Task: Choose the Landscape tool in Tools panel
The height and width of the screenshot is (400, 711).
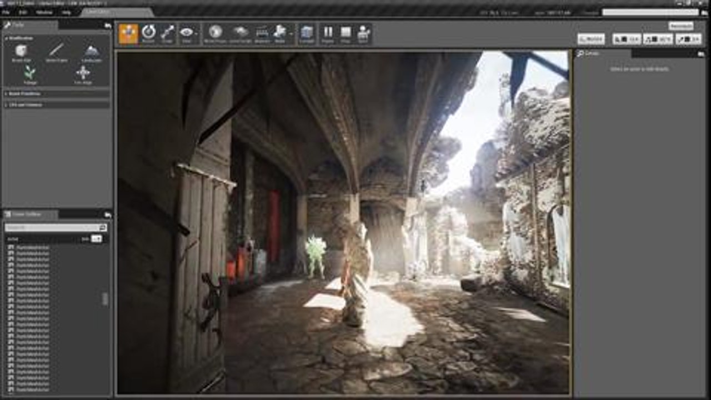Action: 92,53
